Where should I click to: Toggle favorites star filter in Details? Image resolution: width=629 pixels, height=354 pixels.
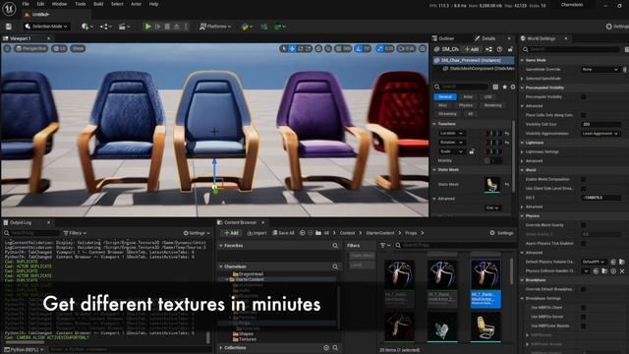504,87
